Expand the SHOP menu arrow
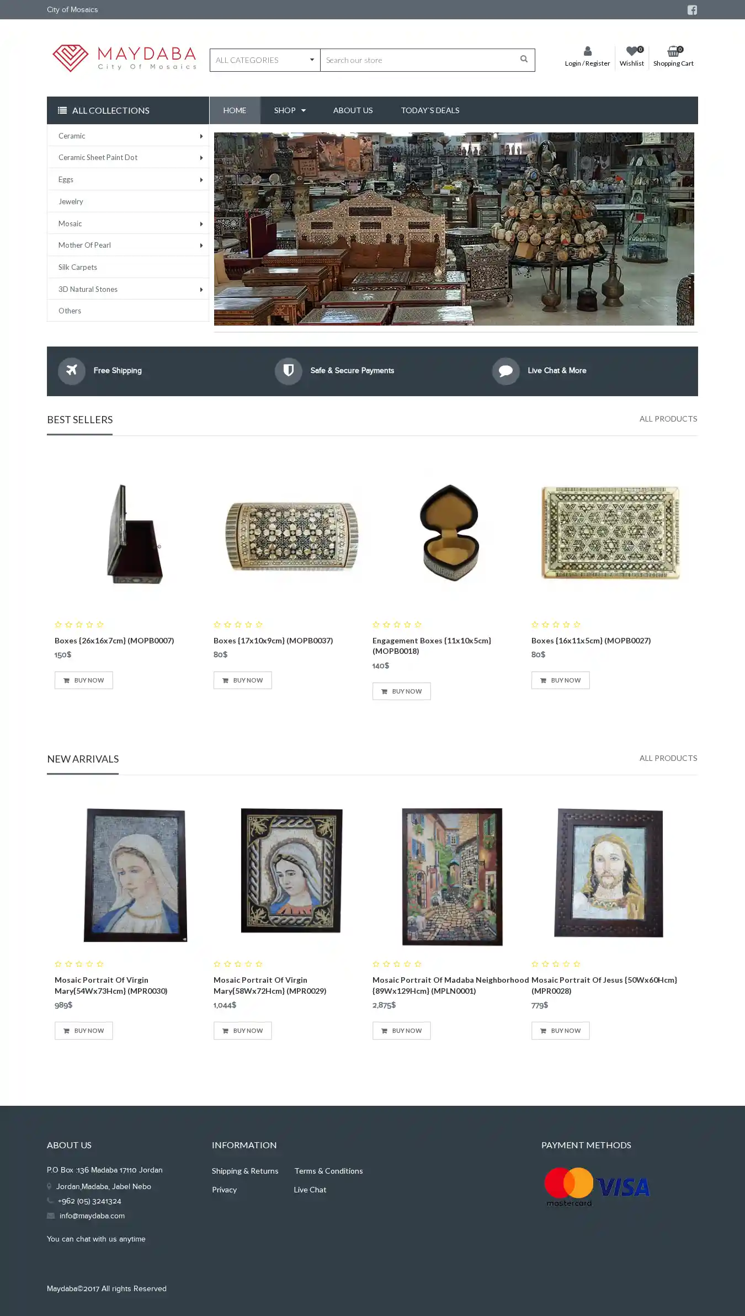 pos(304,111)
